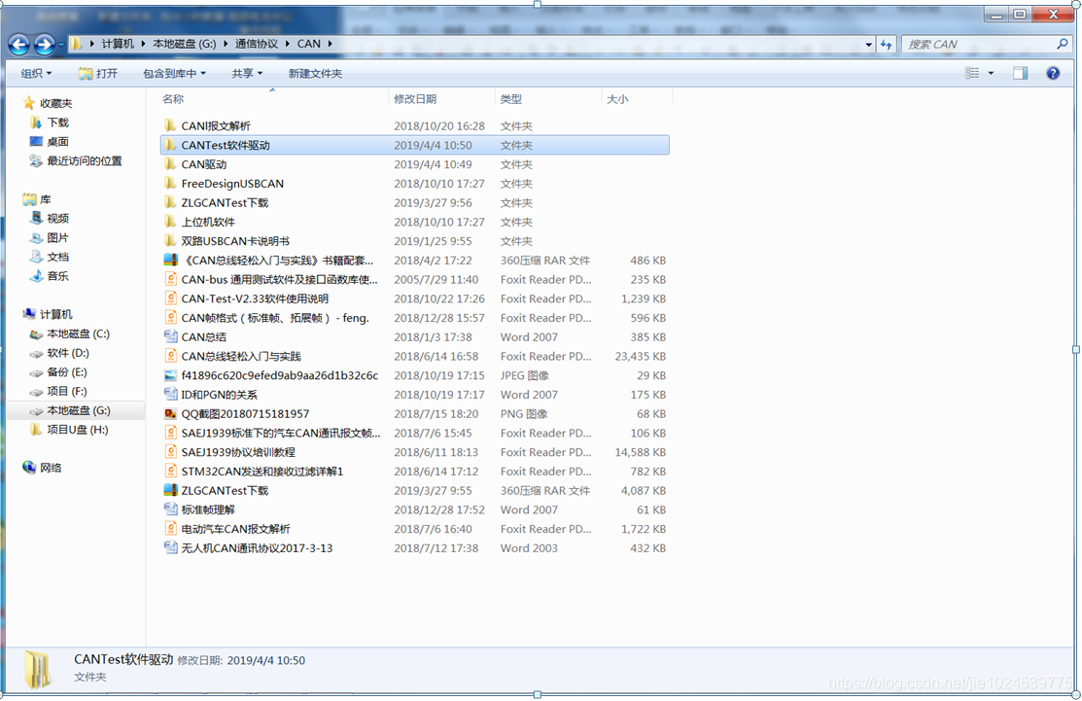Select the 上位机软件 folder icon

(170, 223)
